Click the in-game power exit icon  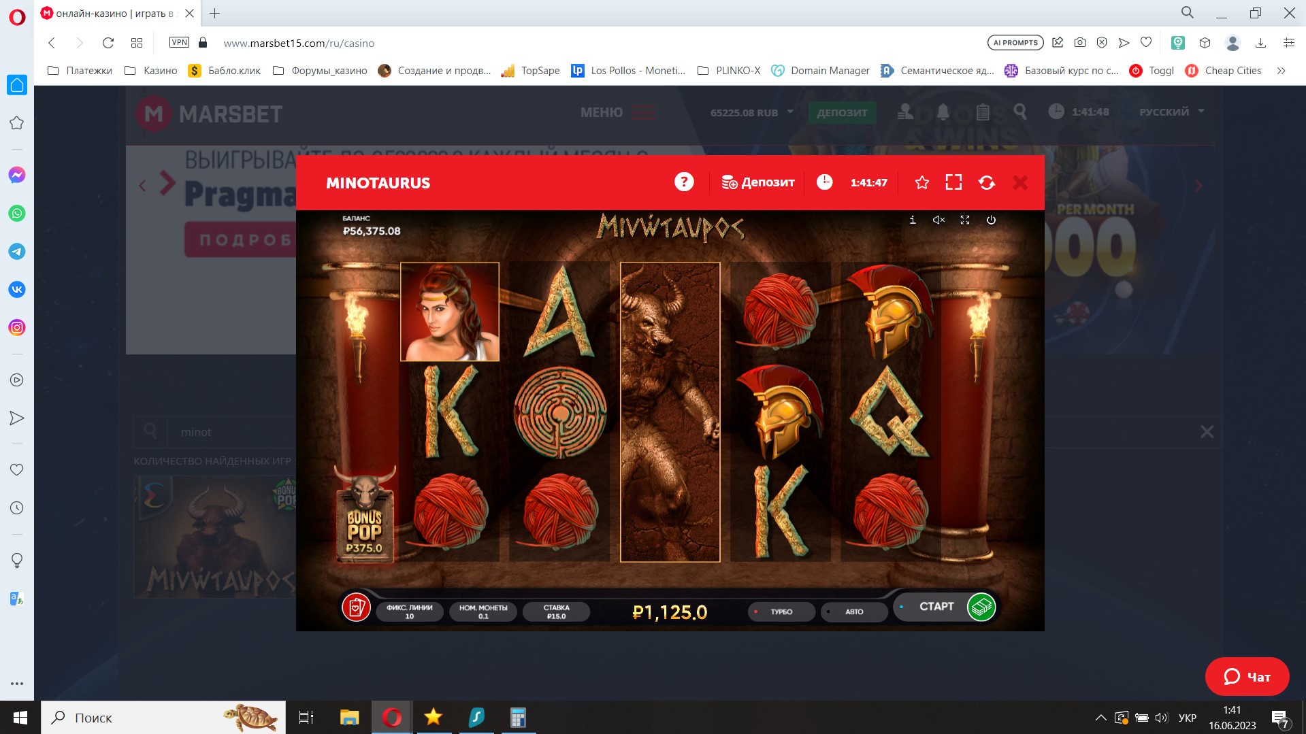[x=991, y=220]
